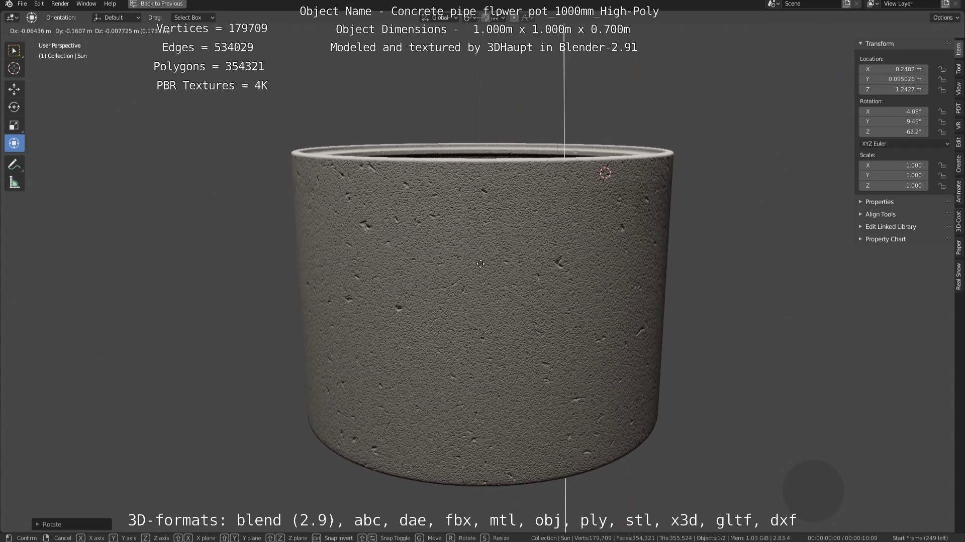
Task: Activate the Transform tool
Action: click(14, 144)
